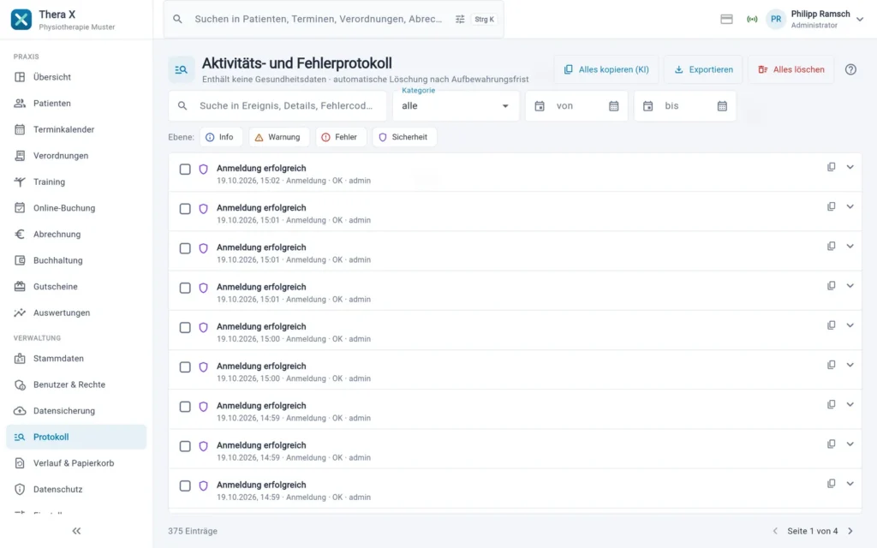Open the Kategorie dropdown
The width and height of the screenshot is (877, 548).
[456, 105]
